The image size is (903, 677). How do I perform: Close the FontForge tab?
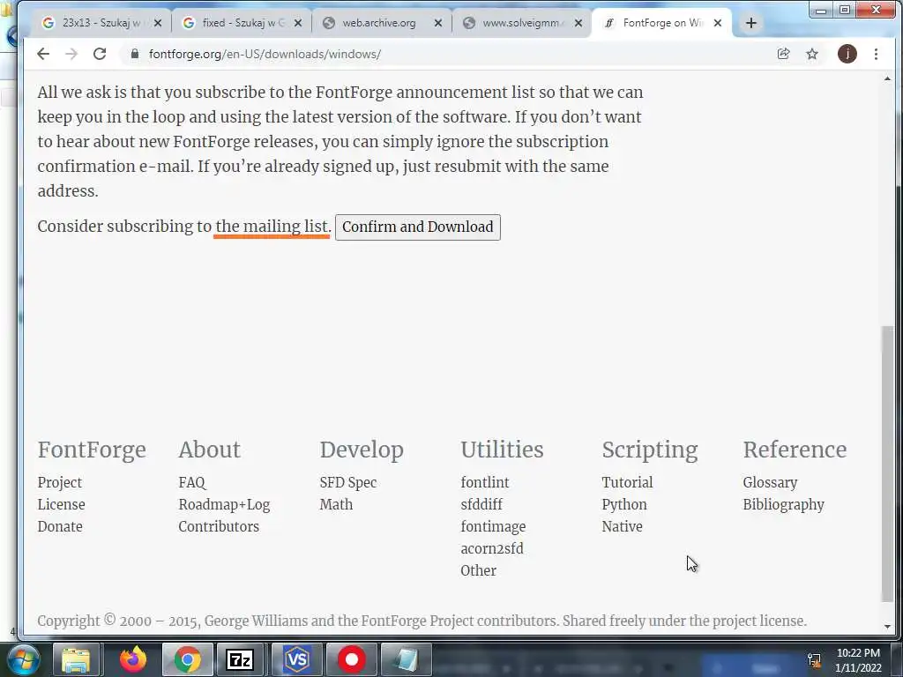718,23
